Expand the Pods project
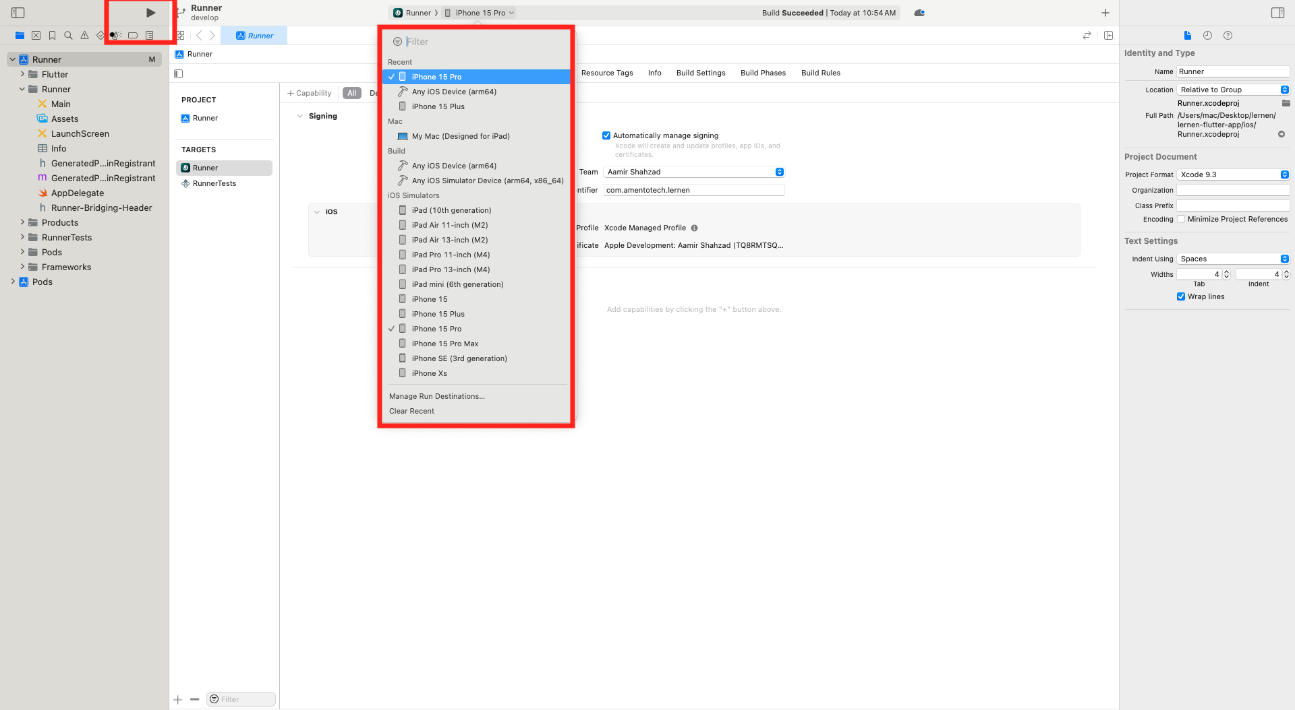The height and width of the screenshot is (710, 1295). pos(12,282)
